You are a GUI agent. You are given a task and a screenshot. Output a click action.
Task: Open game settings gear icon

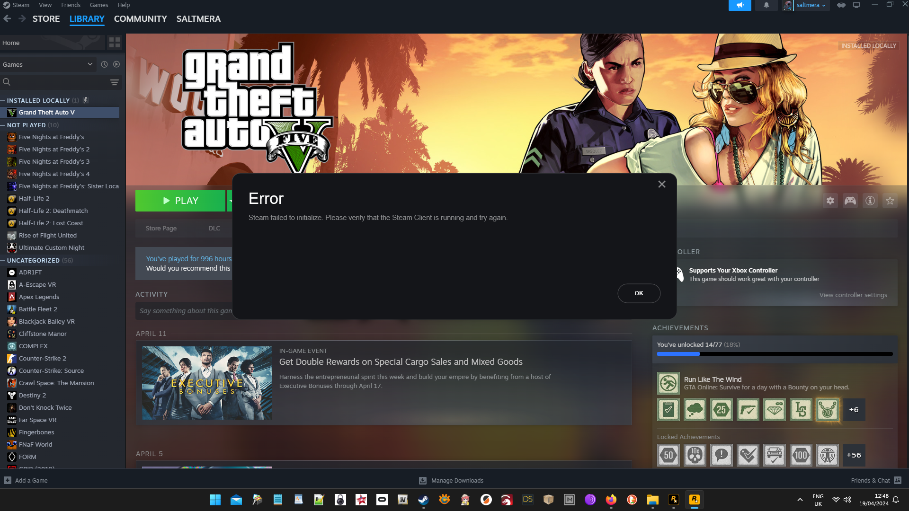830,201
